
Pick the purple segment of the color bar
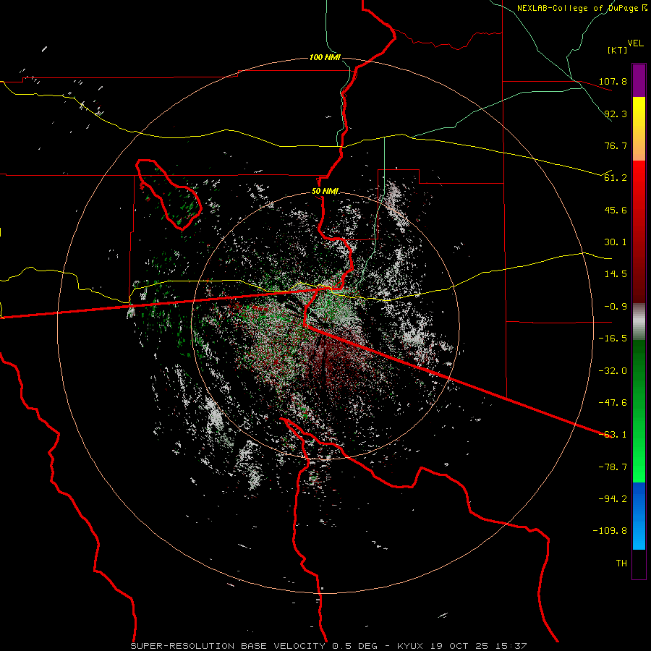[639, 81]
